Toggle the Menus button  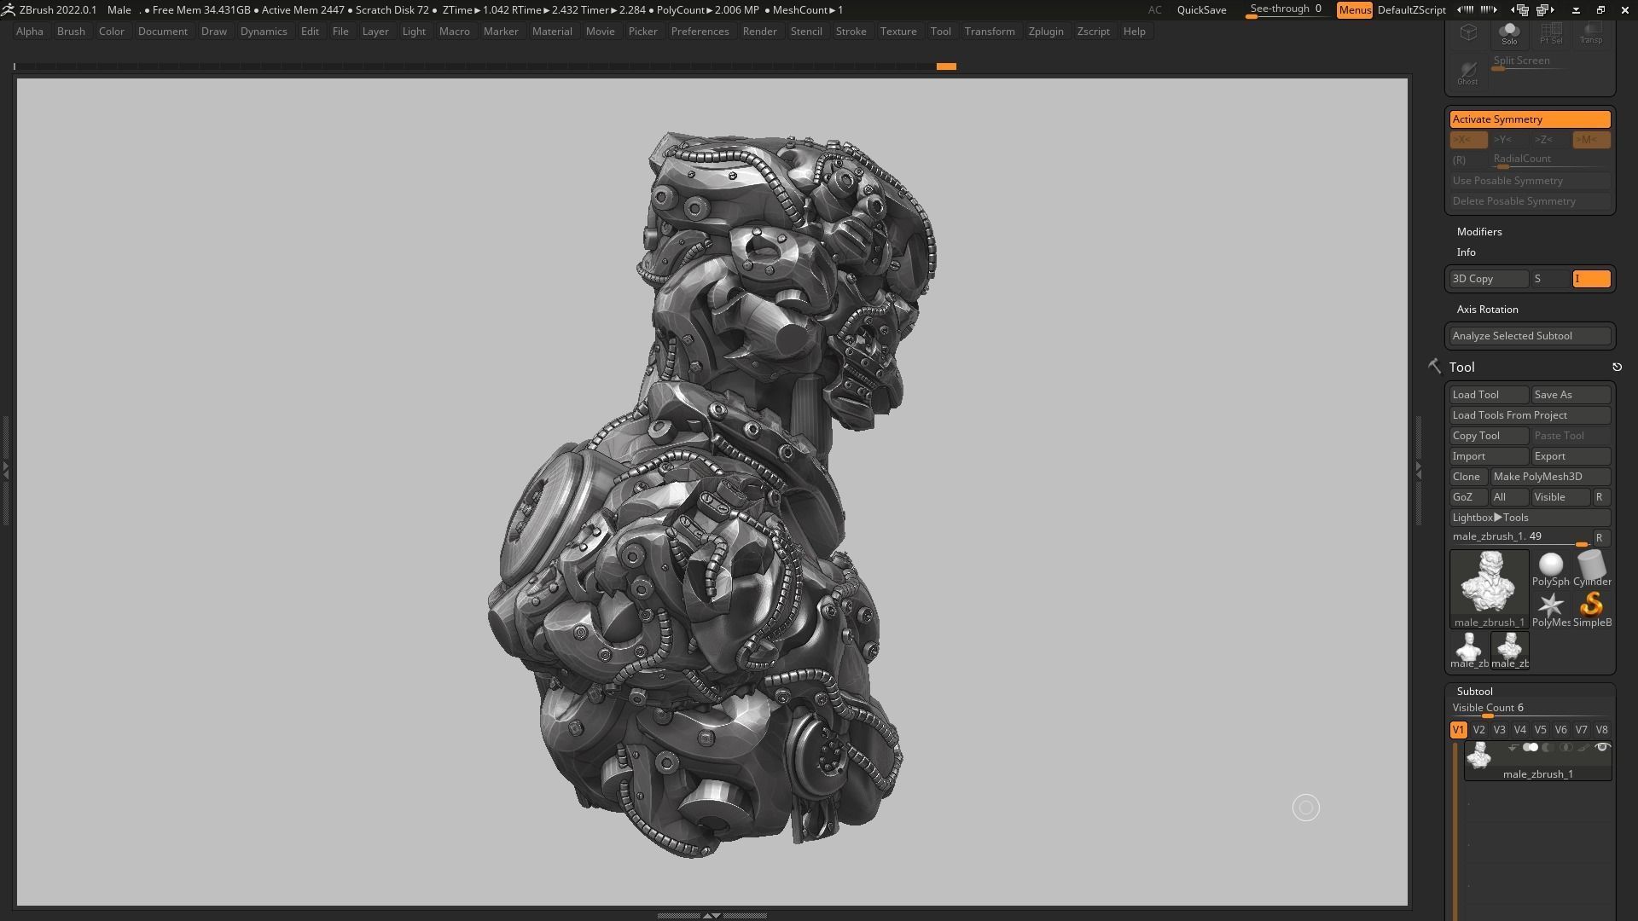click(1354, 10)
